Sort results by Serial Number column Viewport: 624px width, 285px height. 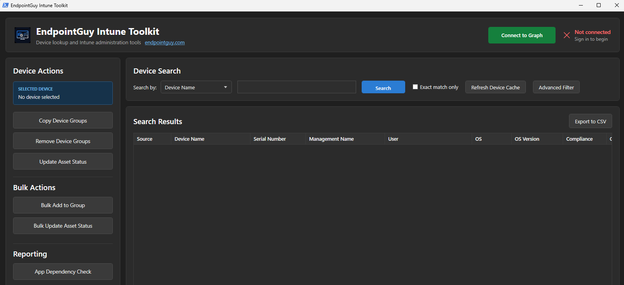tap(278, 139)
